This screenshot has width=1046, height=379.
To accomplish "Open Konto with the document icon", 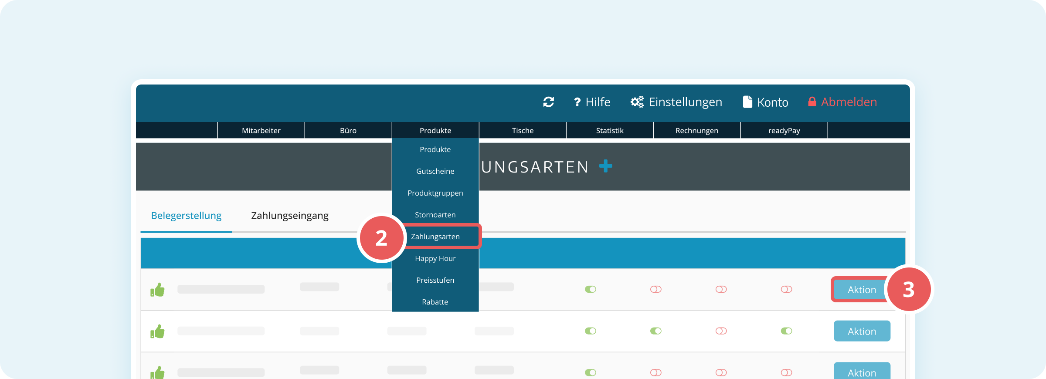I will tap(766, 102).
